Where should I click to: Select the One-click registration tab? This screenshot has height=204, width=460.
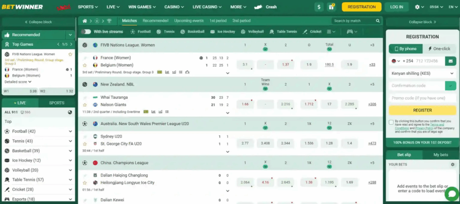tap(439, 49)
